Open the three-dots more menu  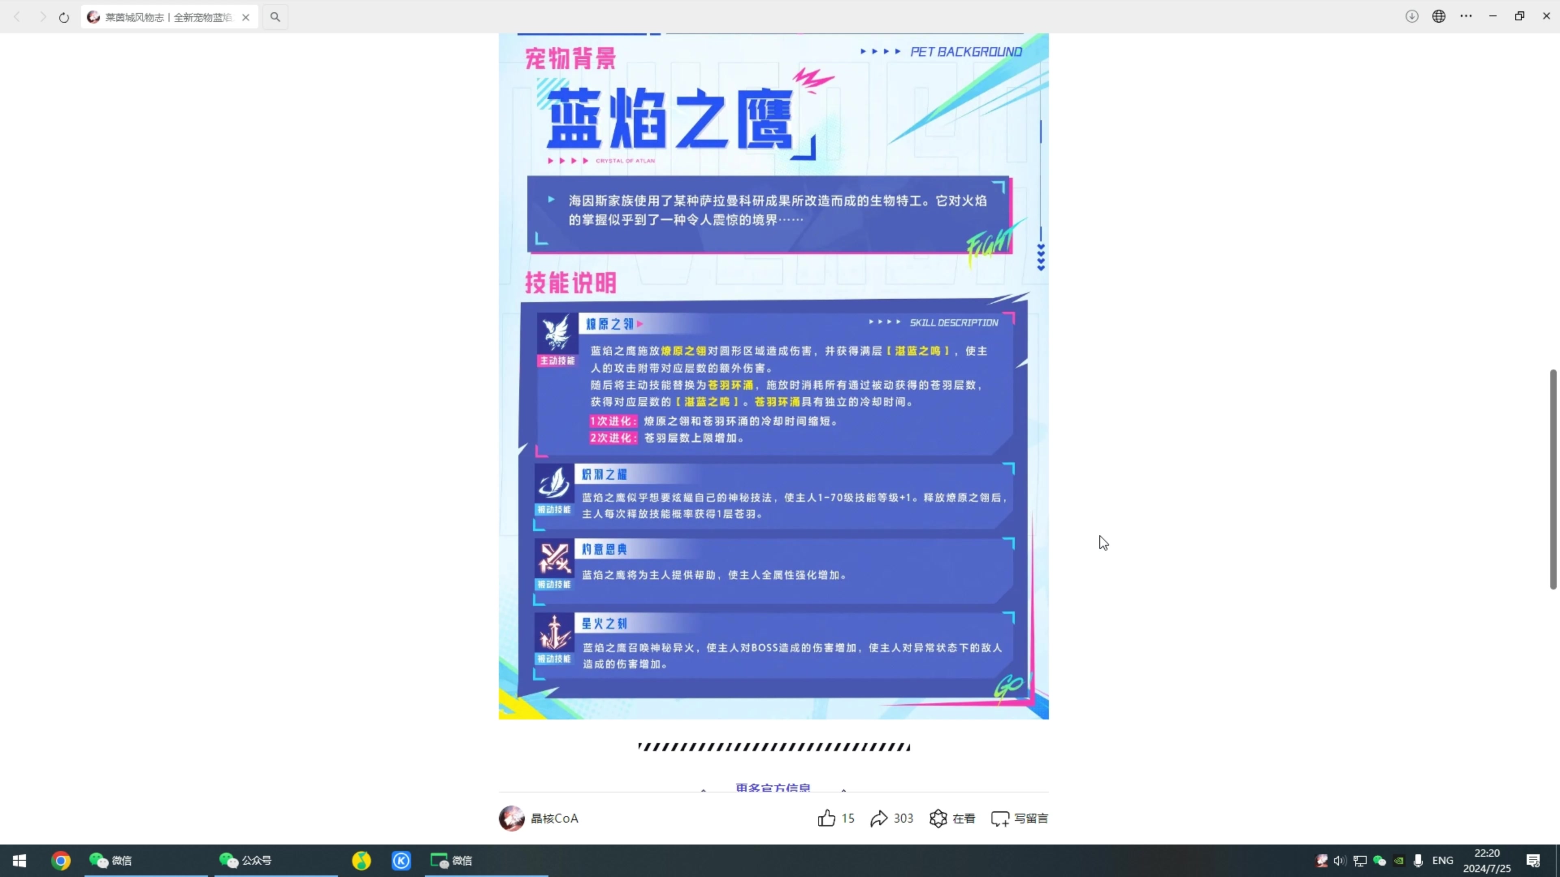1466,16
